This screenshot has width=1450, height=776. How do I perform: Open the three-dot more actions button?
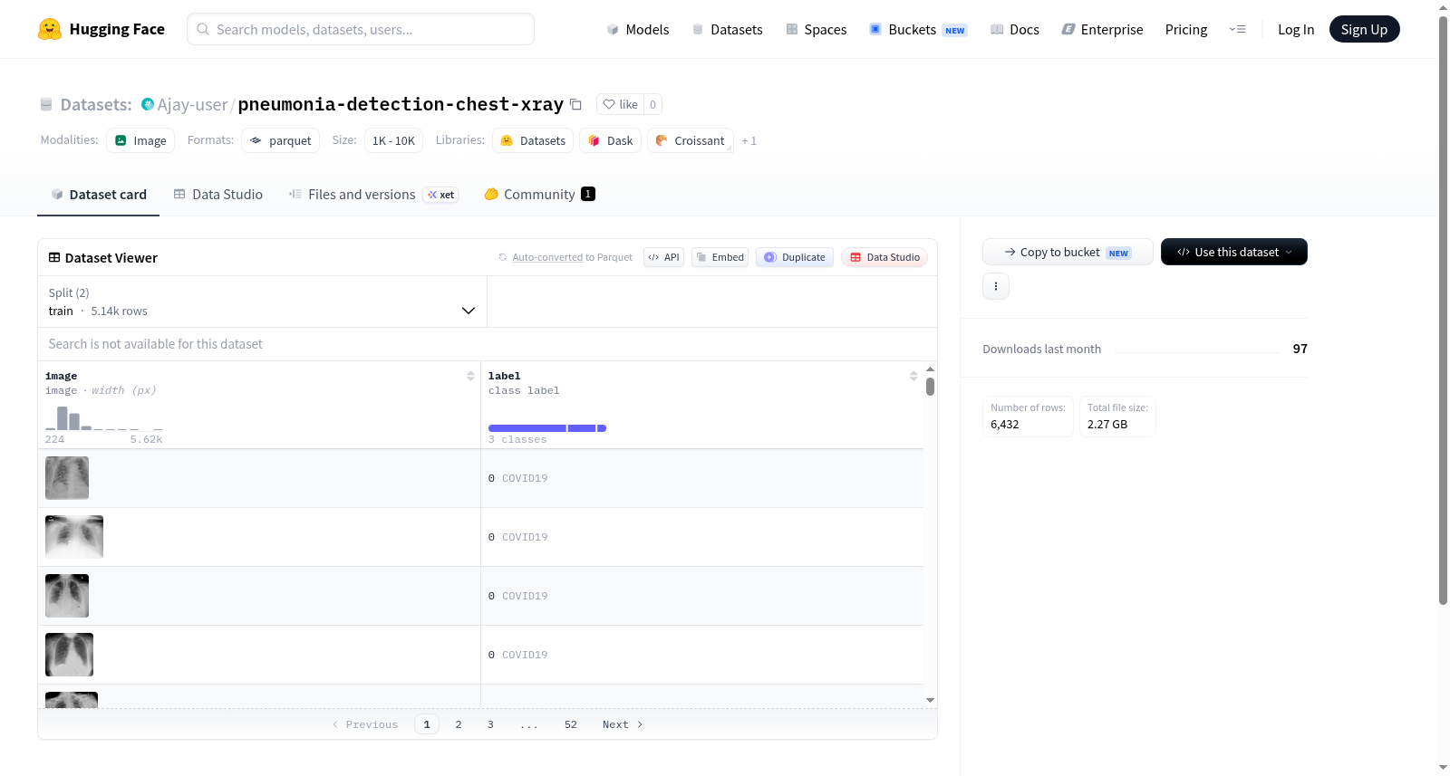coord(996,286)
